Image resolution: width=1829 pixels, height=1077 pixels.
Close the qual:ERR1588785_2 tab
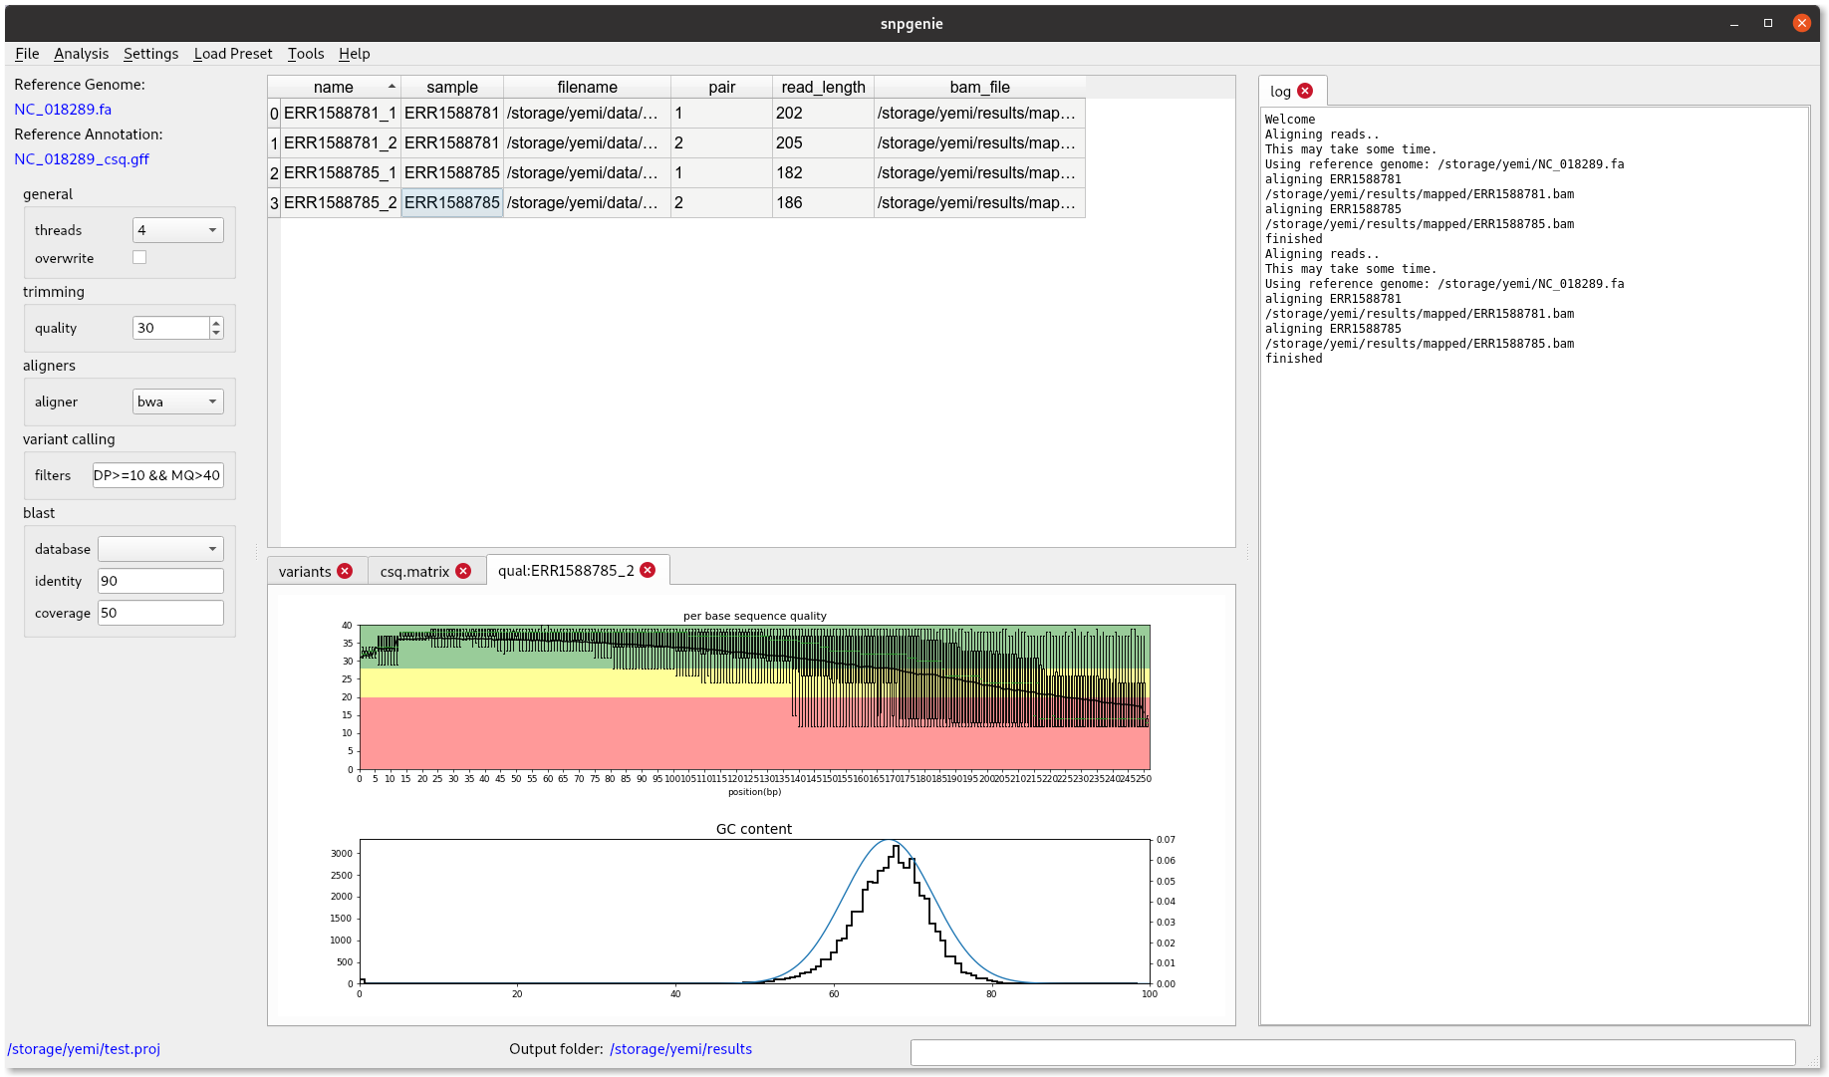click(x=648, y=570)
